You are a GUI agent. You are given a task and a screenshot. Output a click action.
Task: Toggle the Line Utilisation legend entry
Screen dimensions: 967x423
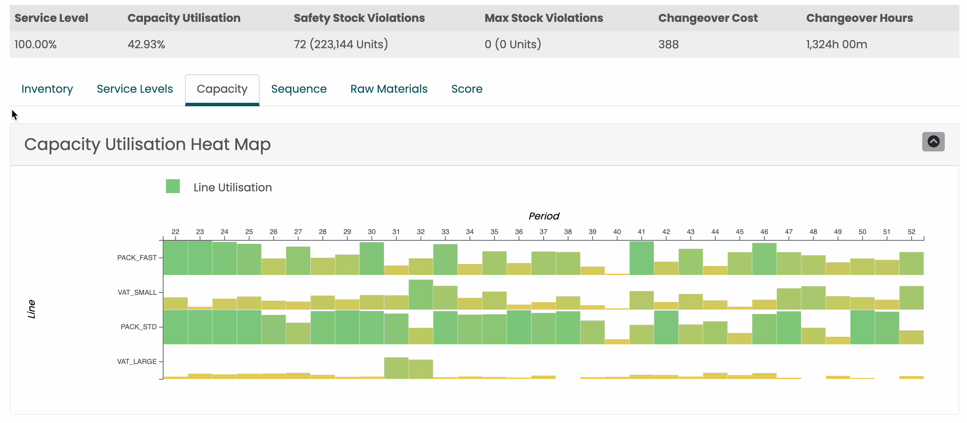coord(232,187)
